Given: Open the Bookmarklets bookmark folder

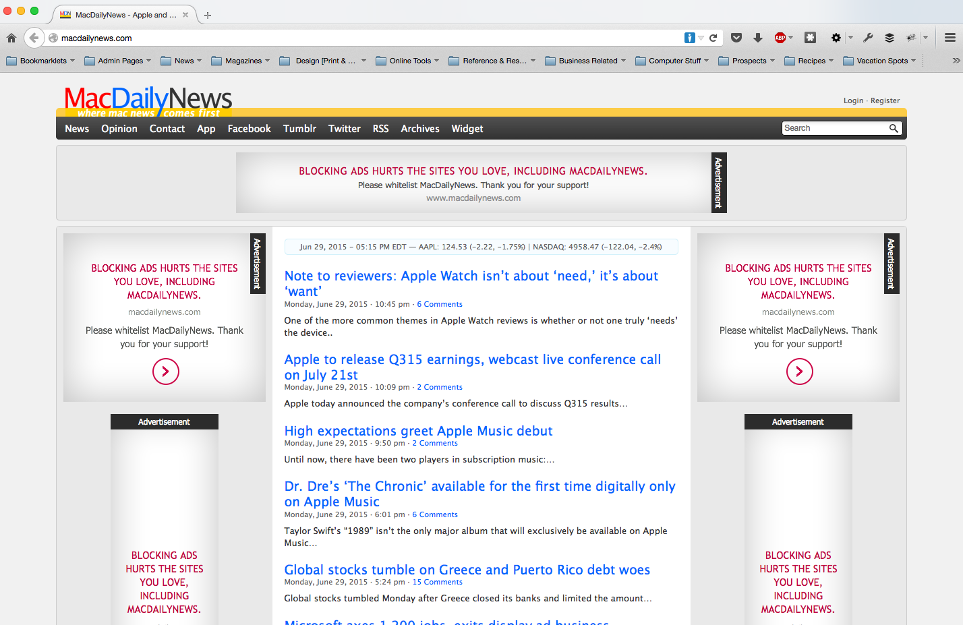Looking at the screenshot, I should 40,61.
